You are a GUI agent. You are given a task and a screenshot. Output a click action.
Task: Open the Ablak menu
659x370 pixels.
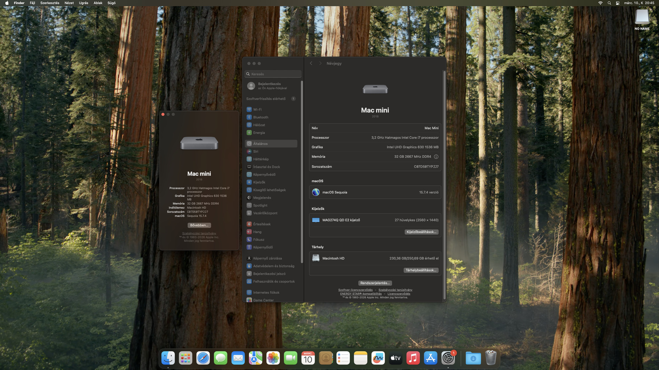98,3
